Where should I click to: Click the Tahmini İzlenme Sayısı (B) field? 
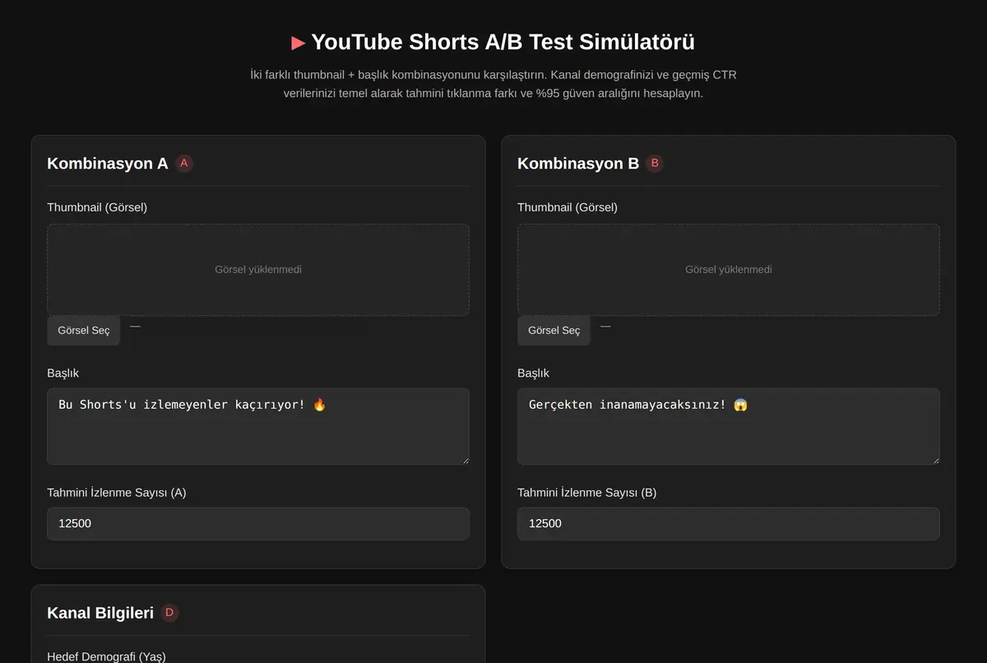(729, 523)
